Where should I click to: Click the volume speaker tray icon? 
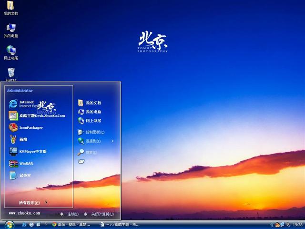pyautogui.click(x=288, y=225)
